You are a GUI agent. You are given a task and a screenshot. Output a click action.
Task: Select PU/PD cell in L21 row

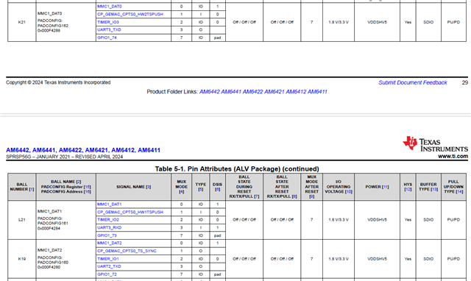click(453, 220)
